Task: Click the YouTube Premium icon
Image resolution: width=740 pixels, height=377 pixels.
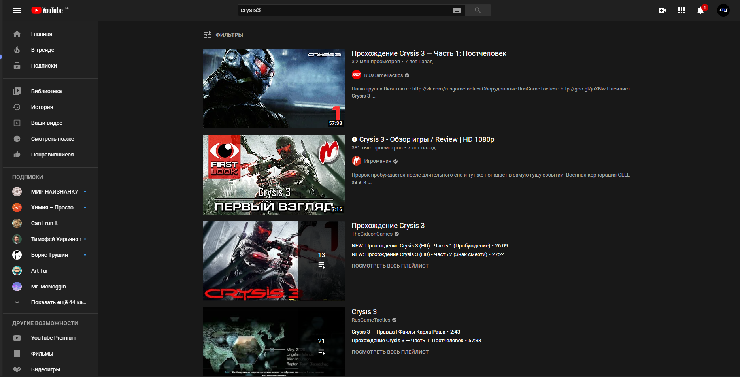Action: (x=17, y=338)
